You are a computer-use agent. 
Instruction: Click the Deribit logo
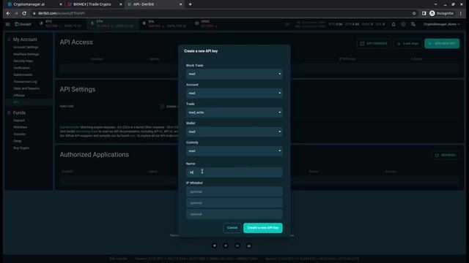click(23, 24)
